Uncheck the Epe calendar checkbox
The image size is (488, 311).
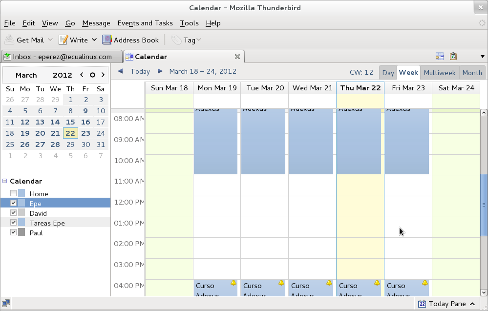[13, 203]
